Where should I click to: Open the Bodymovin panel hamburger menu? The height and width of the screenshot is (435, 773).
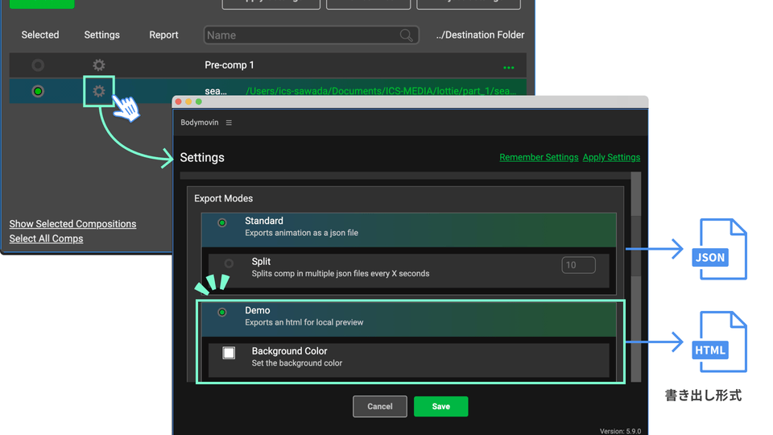(x=229, y=123)
